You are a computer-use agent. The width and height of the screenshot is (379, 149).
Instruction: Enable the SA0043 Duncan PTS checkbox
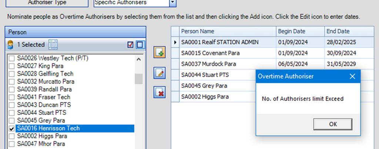[x=12, y=105]
